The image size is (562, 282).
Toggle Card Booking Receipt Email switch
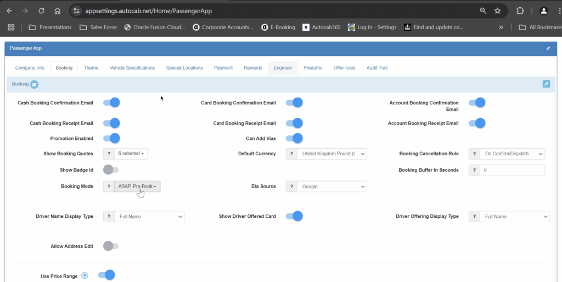click(294, 123)
